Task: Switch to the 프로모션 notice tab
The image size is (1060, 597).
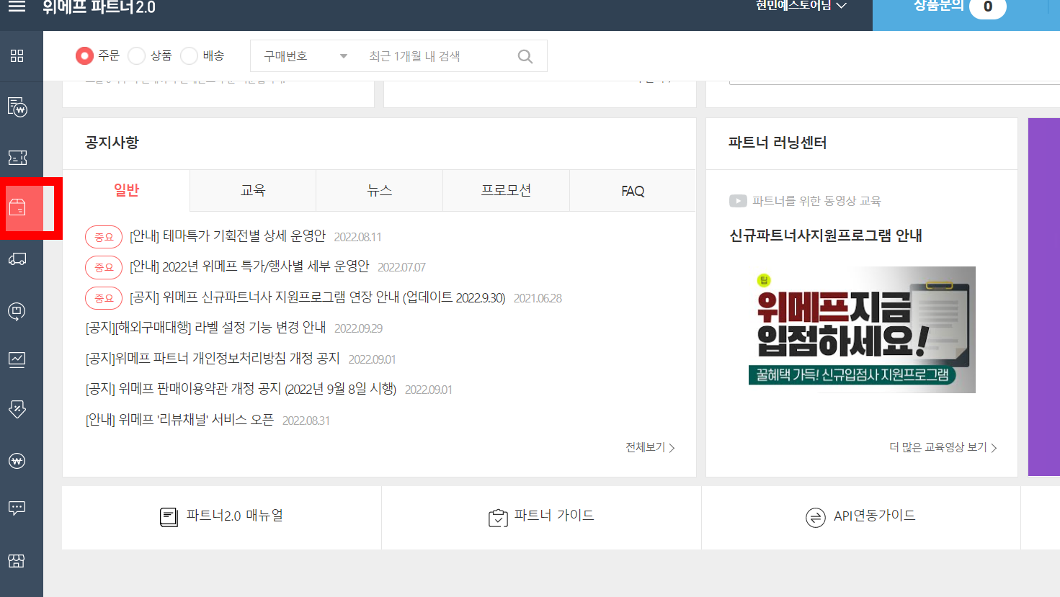Action: 506,190
